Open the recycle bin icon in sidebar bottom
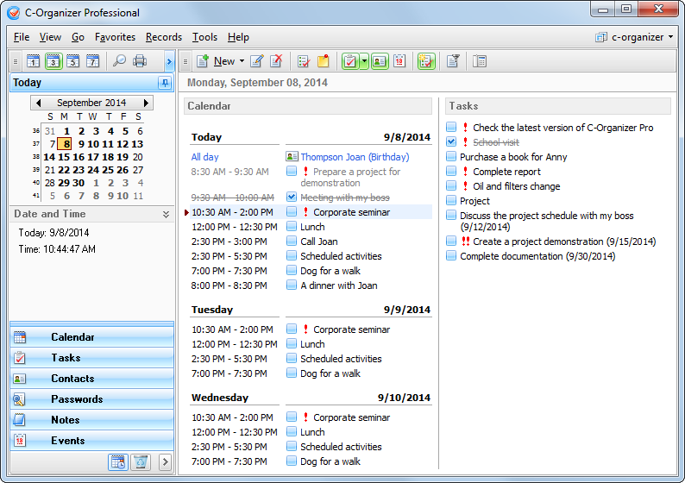The width and height of the screenshot is (685, 483). point(141,462)
